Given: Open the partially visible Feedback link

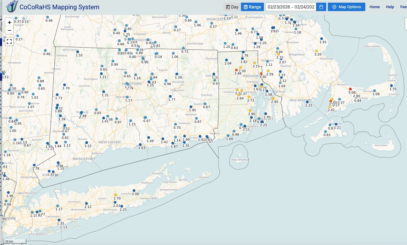Looking at the screenshot, I should tap(403, 7).
